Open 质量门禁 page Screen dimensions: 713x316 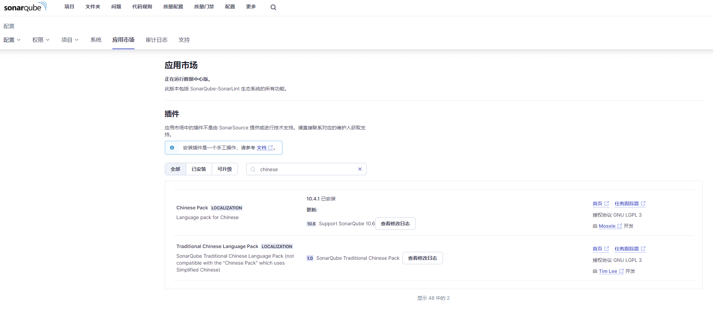(204, 7)
